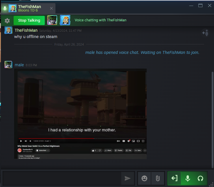Invite a friend with the add-person icon
This screenshot has width=214, height=187.
pos(205,33)
